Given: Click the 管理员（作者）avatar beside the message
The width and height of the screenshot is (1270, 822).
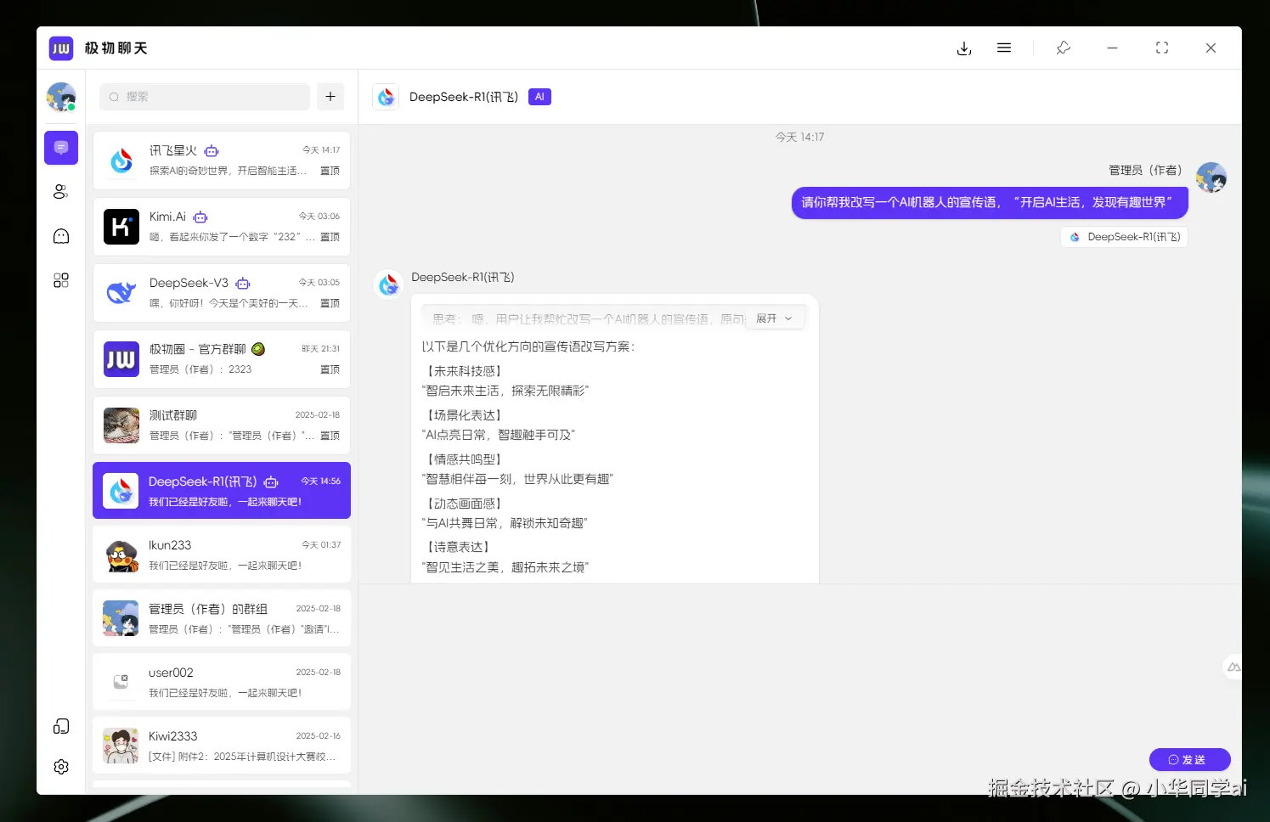Looking at the screenshot, I should click(x=1211, y=178).
